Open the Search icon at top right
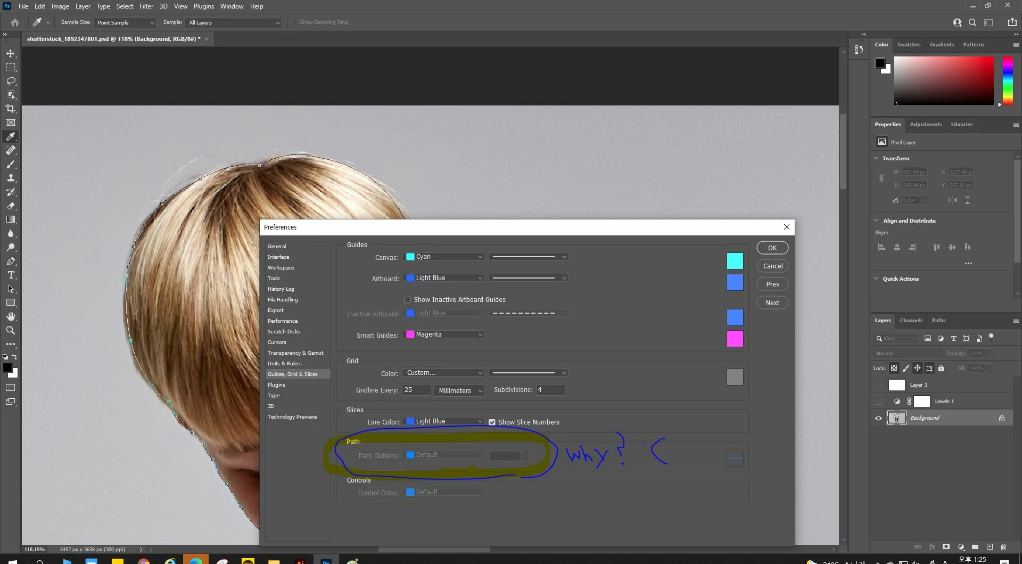Screen dimensions: 1022x564 click(972, 22)
